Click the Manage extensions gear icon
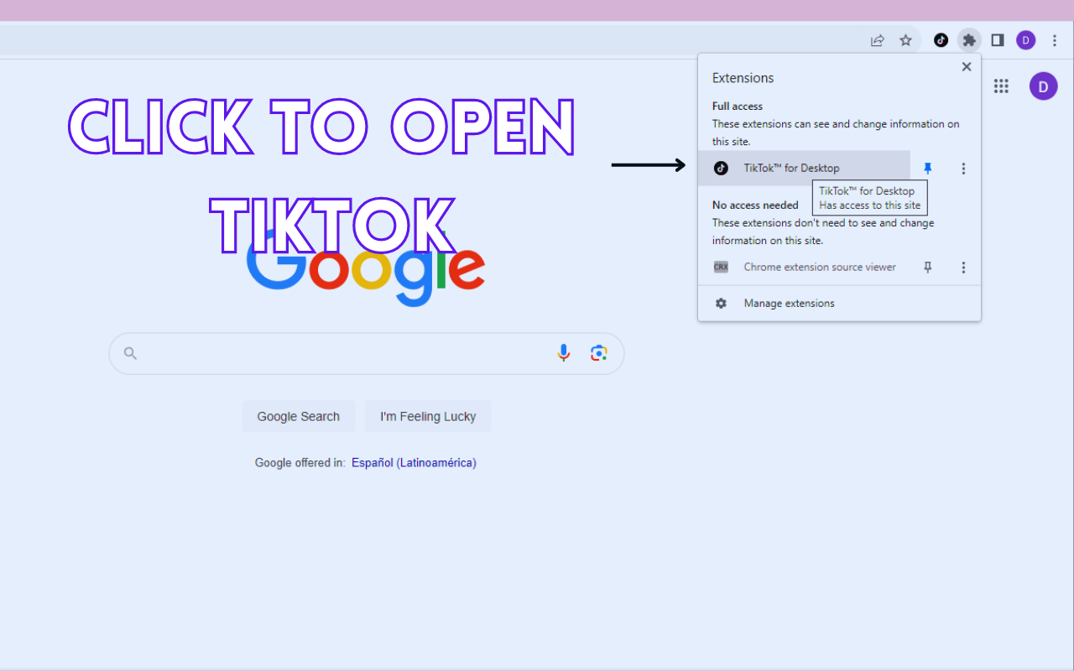Viewport: 1074px width, 671px height. [721, 303]
